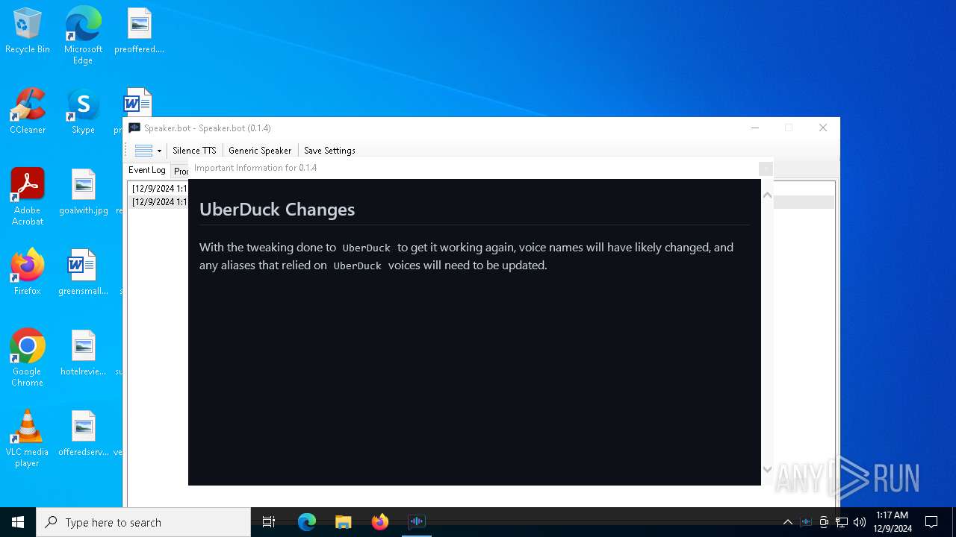Select greensmall Word document icon
The height and width of the screenshot is (537, 956).
pyautogui.click(x=83, y=273)
